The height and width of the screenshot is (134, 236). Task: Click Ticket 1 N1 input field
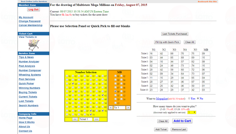click(154, 54)
